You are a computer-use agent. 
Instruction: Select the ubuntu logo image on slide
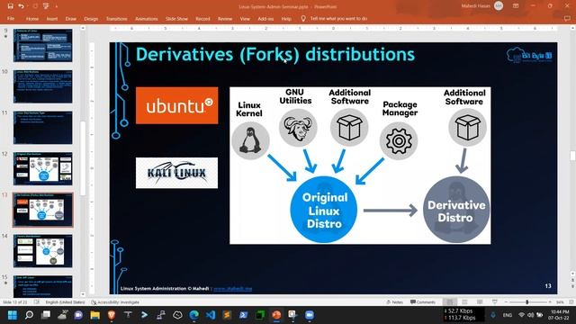point(176,105)
